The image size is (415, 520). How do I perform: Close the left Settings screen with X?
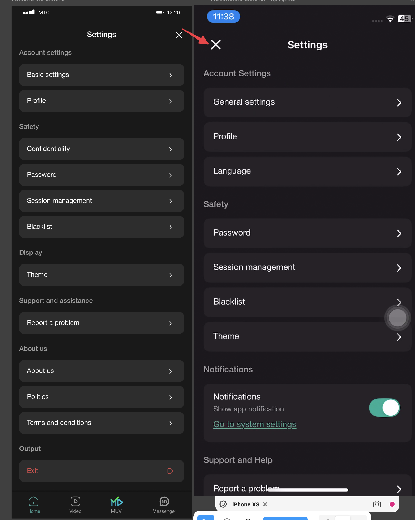179,35
